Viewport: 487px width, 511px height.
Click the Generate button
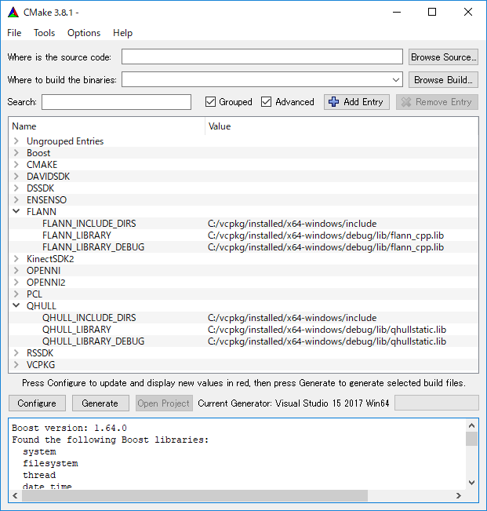tap(100, 403)
